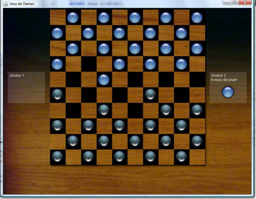Maximize the Jeux de Dames window
Screen dimensions: 256x199
(x=235, y=3)
